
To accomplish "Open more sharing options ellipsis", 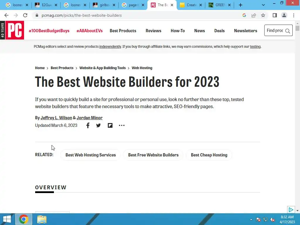I will coord(122,125).
